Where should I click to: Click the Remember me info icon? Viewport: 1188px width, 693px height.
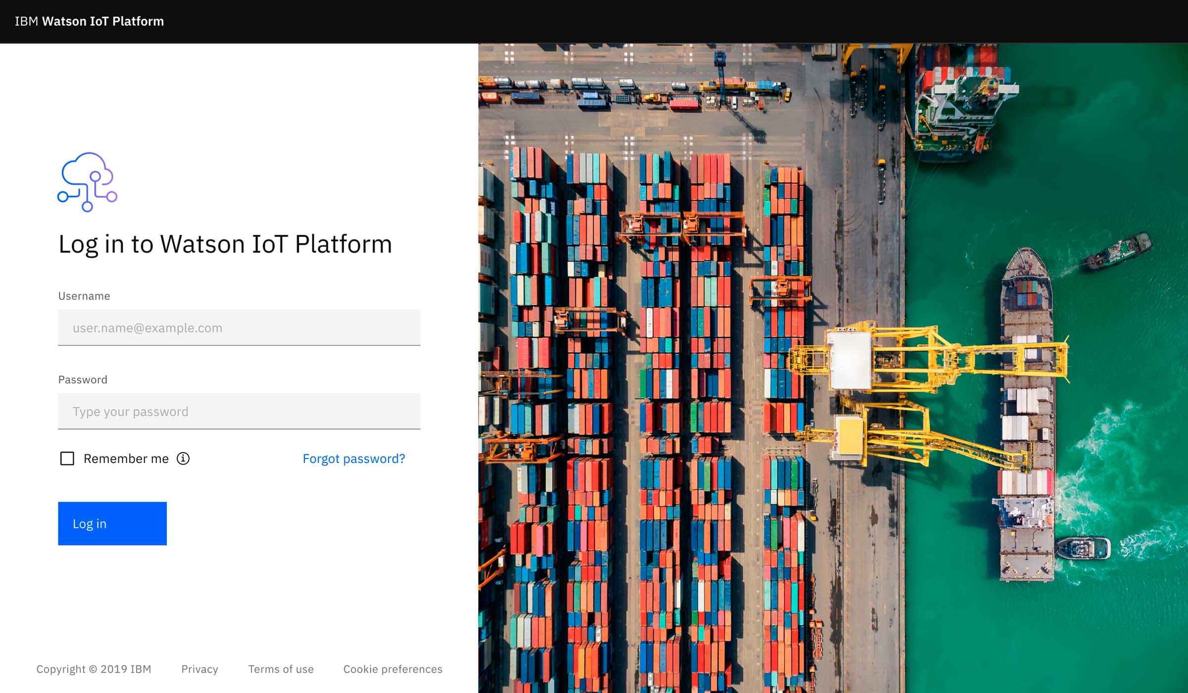(x=183, y=459)
